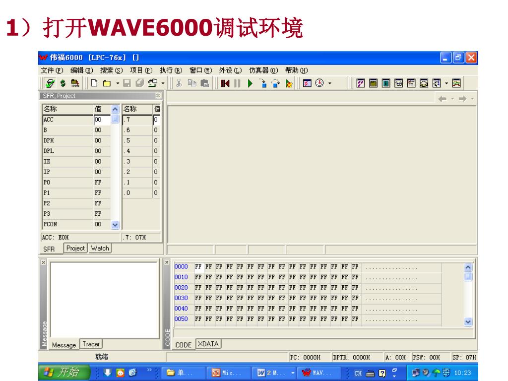This screenshot has width=508, height=381.
Task: Click the olive-colored window toolbar icon
Action: [x=373, y=83]
